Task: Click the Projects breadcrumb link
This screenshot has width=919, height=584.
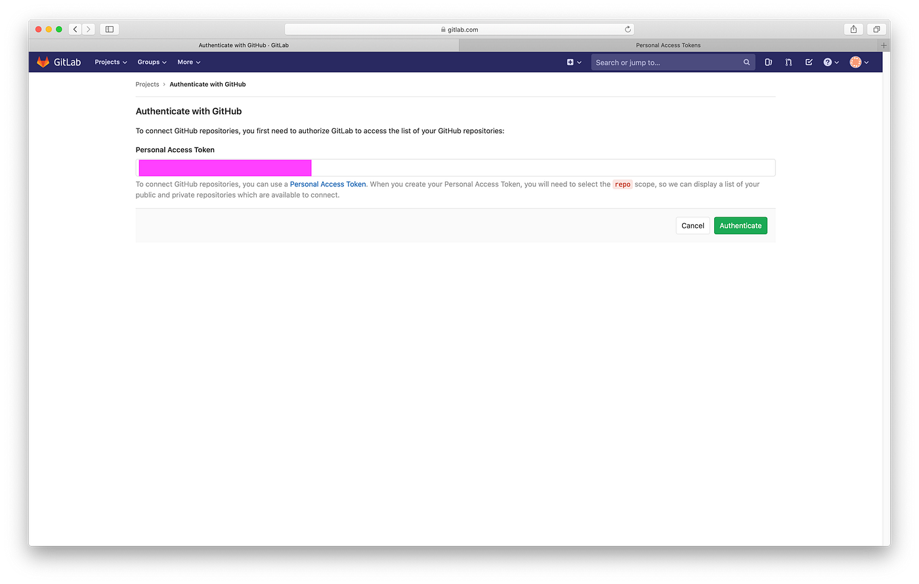Action: 147,84
